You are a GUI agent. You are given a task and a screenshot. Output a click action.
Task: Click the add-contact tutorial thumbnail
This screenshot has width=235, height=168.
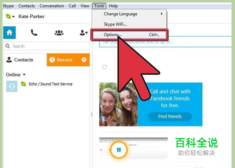tap(133, 149)
